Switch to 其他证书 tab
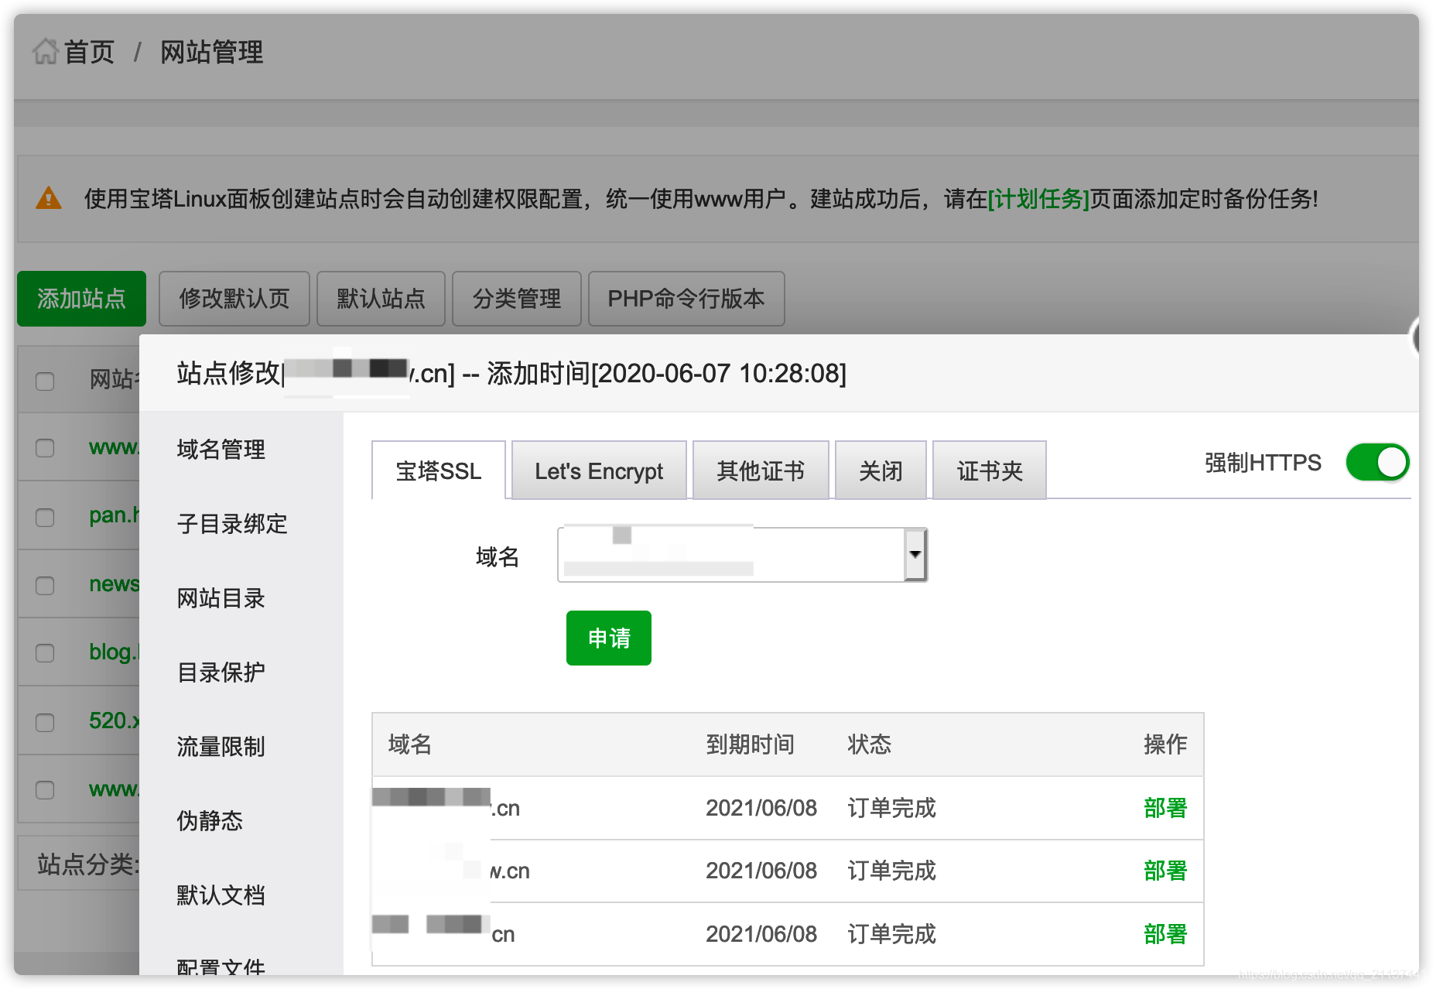1433x989 pixels. [x=761, y=471]
